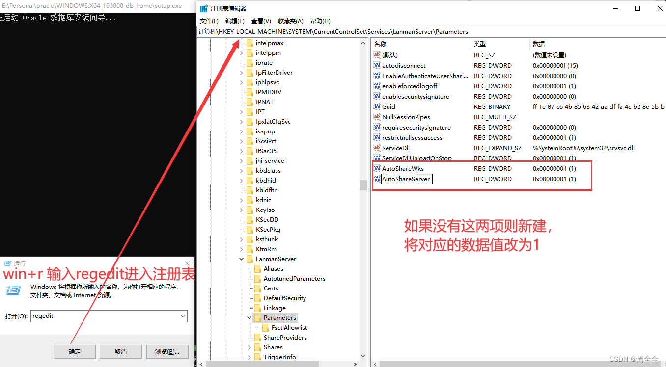Open the View menu 查看(V)

point(261,21)
